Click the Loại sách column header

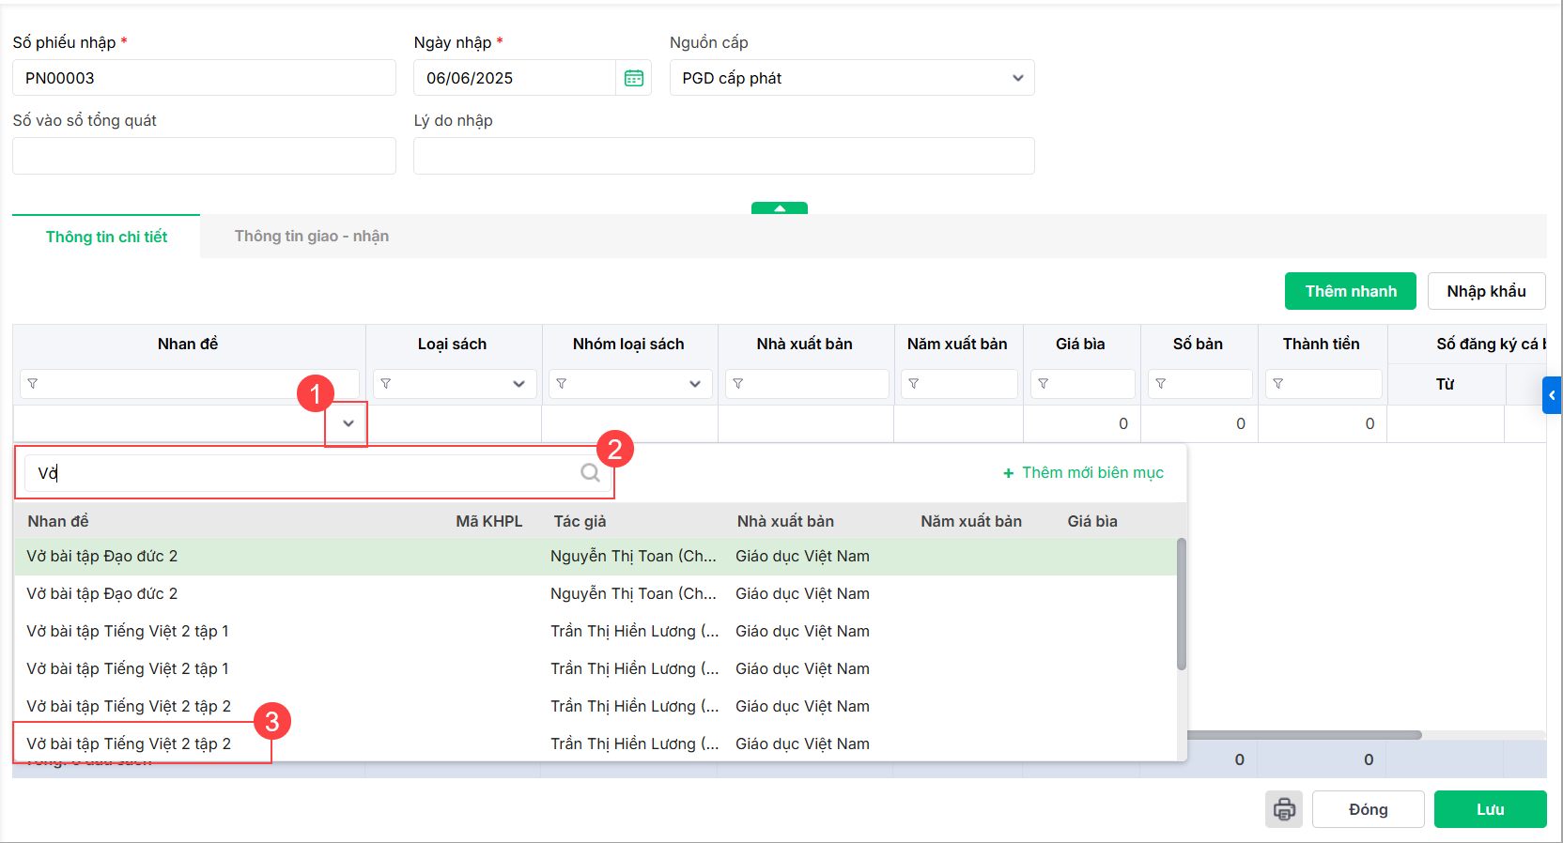coord(453,344)
